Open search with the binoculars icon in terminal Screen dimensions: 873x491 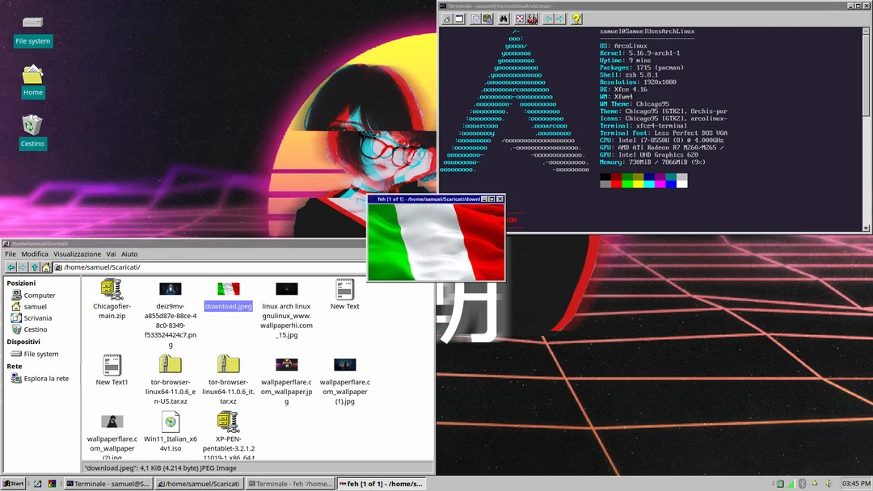[503, 19]
